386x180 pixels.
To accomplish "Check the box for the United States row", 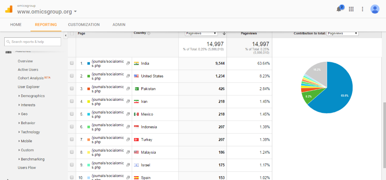I will click(x=72, y=76).
